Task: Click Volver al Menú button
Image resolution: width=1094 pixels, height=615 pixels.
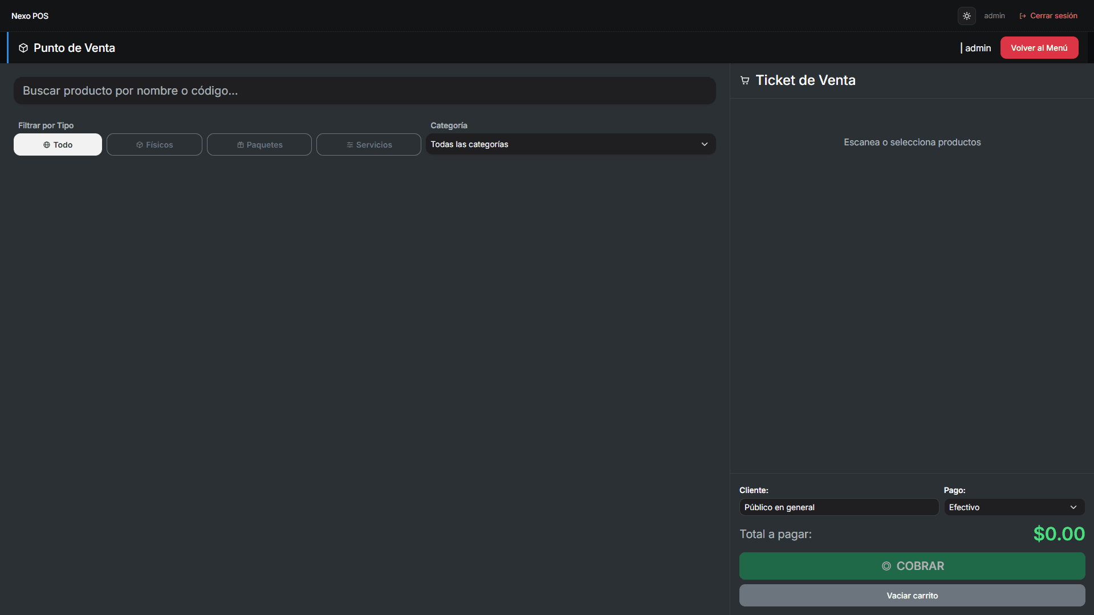Action: coord(1039,48)
